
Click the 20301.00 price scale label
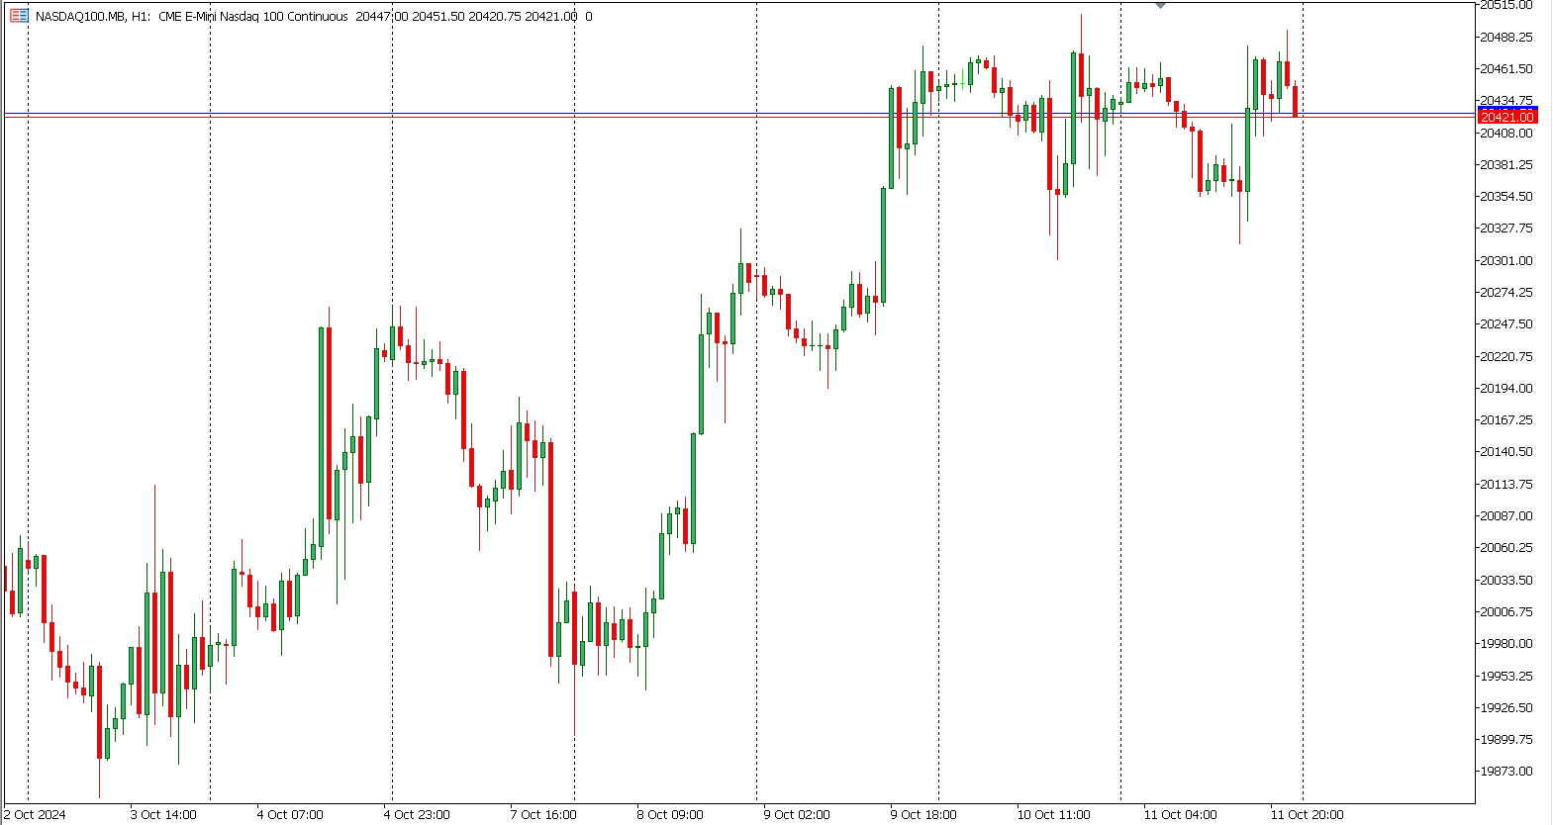click(1505, 261)
